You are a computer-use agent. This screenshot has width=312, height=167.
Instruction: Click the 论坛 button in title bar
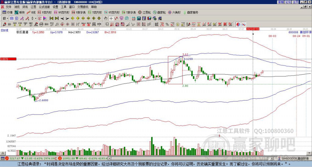point(288,2)
